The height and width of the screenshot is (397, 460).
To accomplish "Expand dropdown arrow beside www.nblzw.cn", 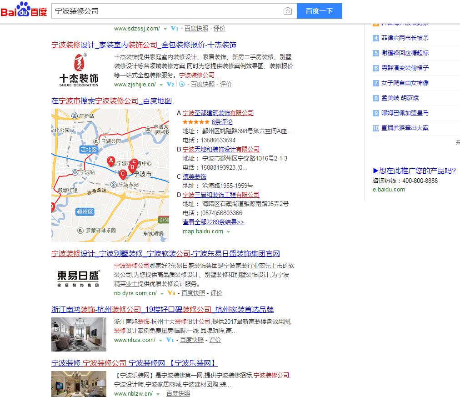I will (x=158, y=394).
